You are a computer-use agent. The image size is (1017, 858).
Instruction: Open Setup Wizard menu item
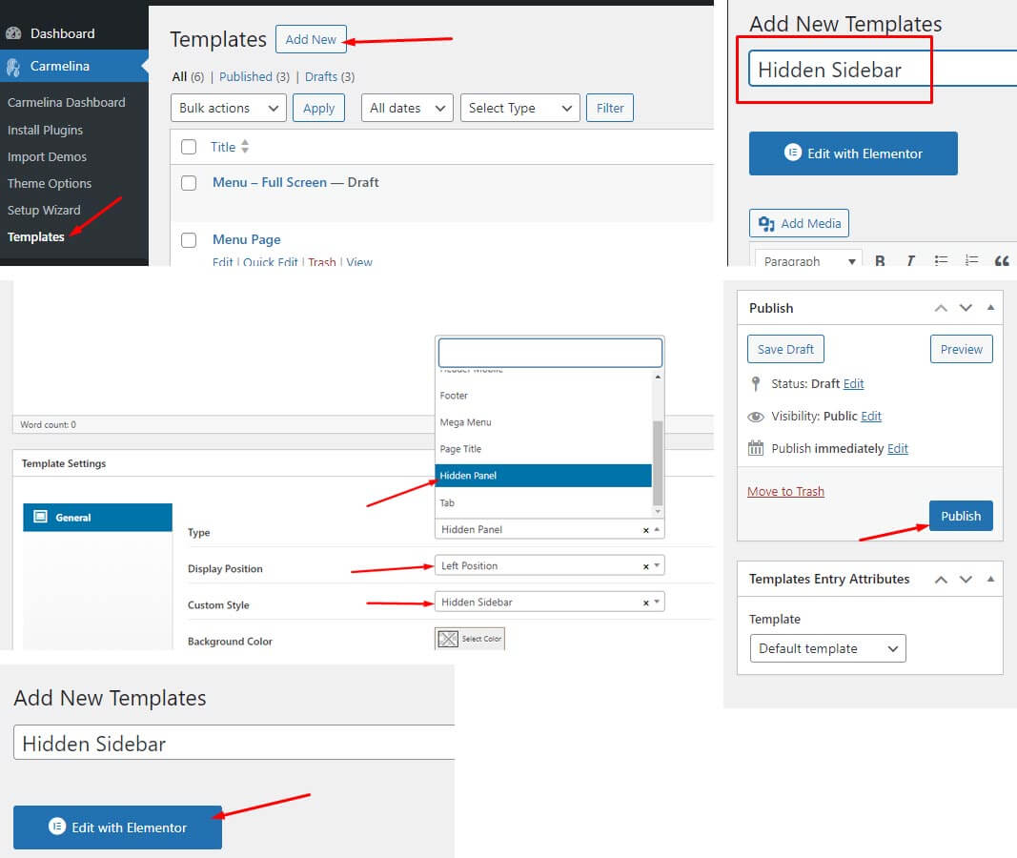44,210
